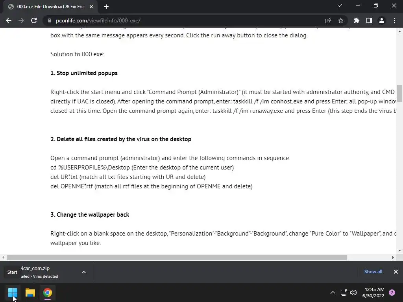This screenshot has height=302, width=403.
Task: Expand eicar_com.zip download options
Action: click(x=84, y=272)
